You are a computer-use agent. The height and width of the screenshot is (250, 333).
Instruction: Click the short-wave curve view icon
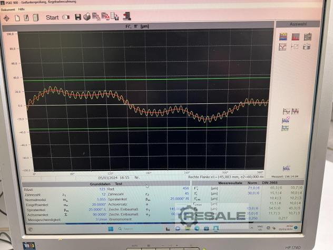(x=295, y=111)
